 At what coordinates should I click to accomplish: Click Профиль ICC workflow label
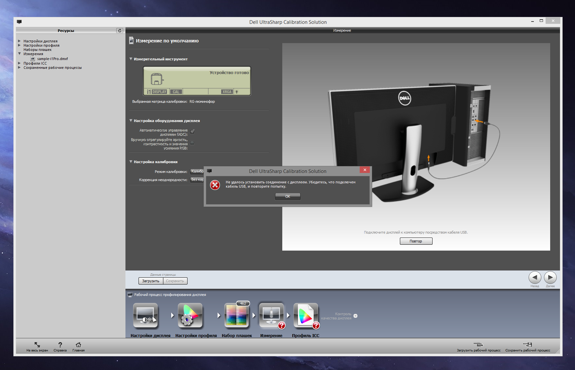click(x=306, y=335)
